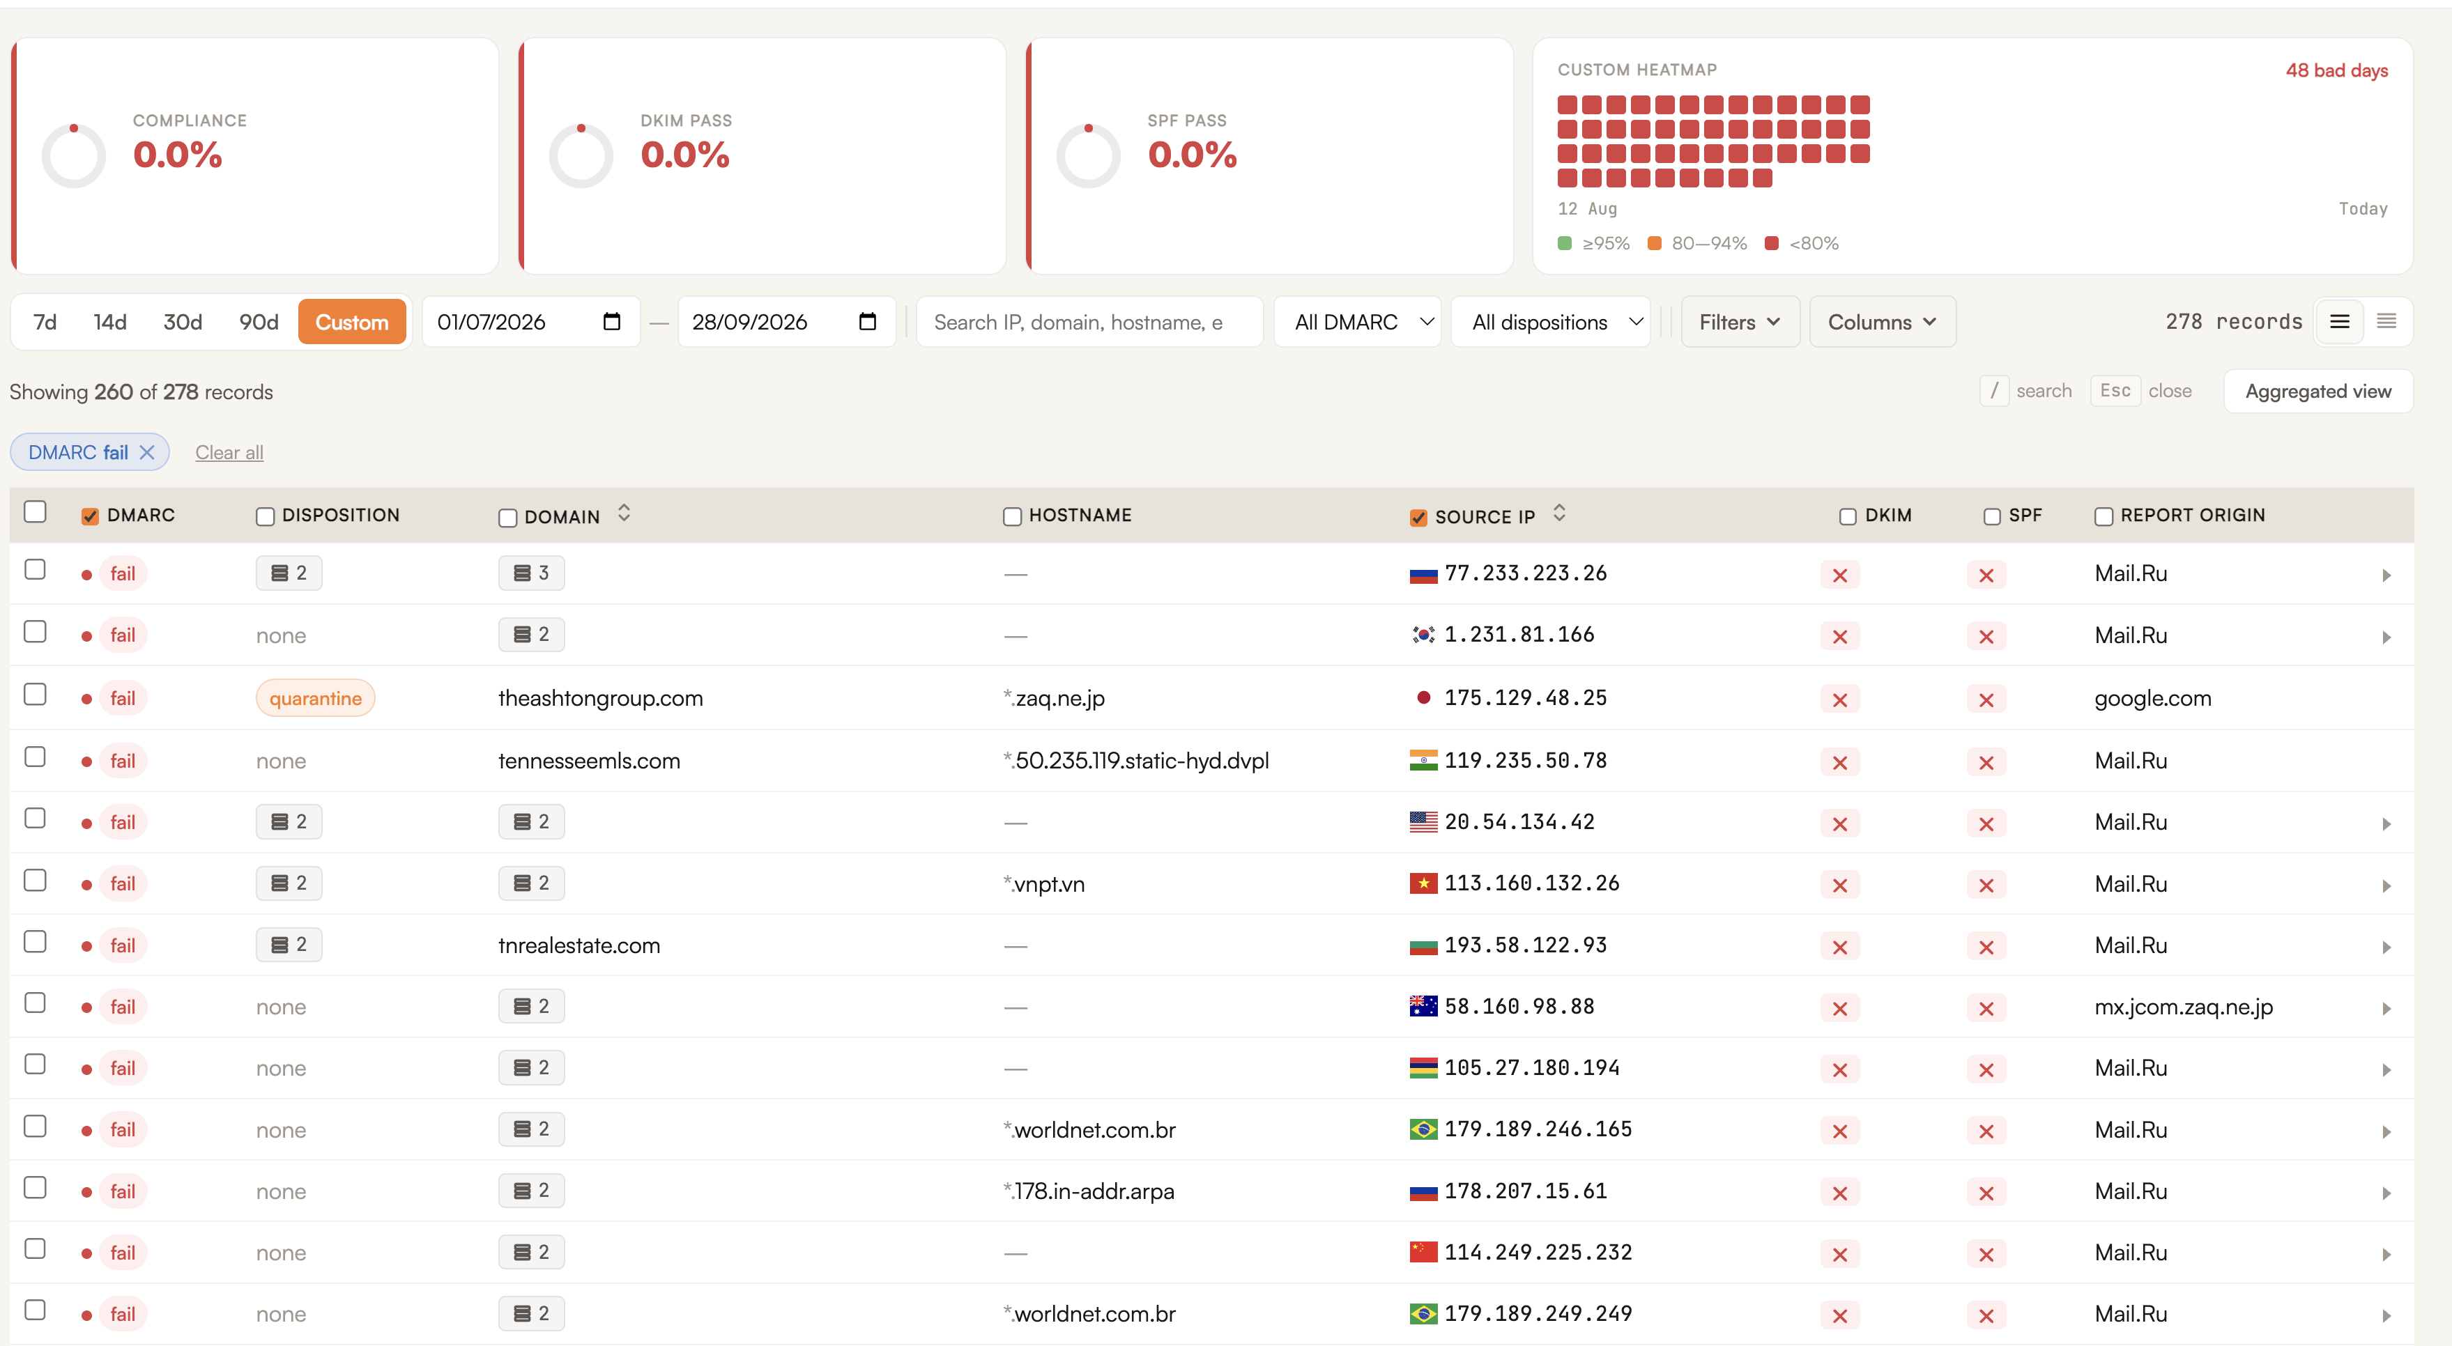Image resolution: width=2452 pixels, height=1346 pixels.
Task: Open the tnrealestate.com domain entry
Action: coord(578,945)
